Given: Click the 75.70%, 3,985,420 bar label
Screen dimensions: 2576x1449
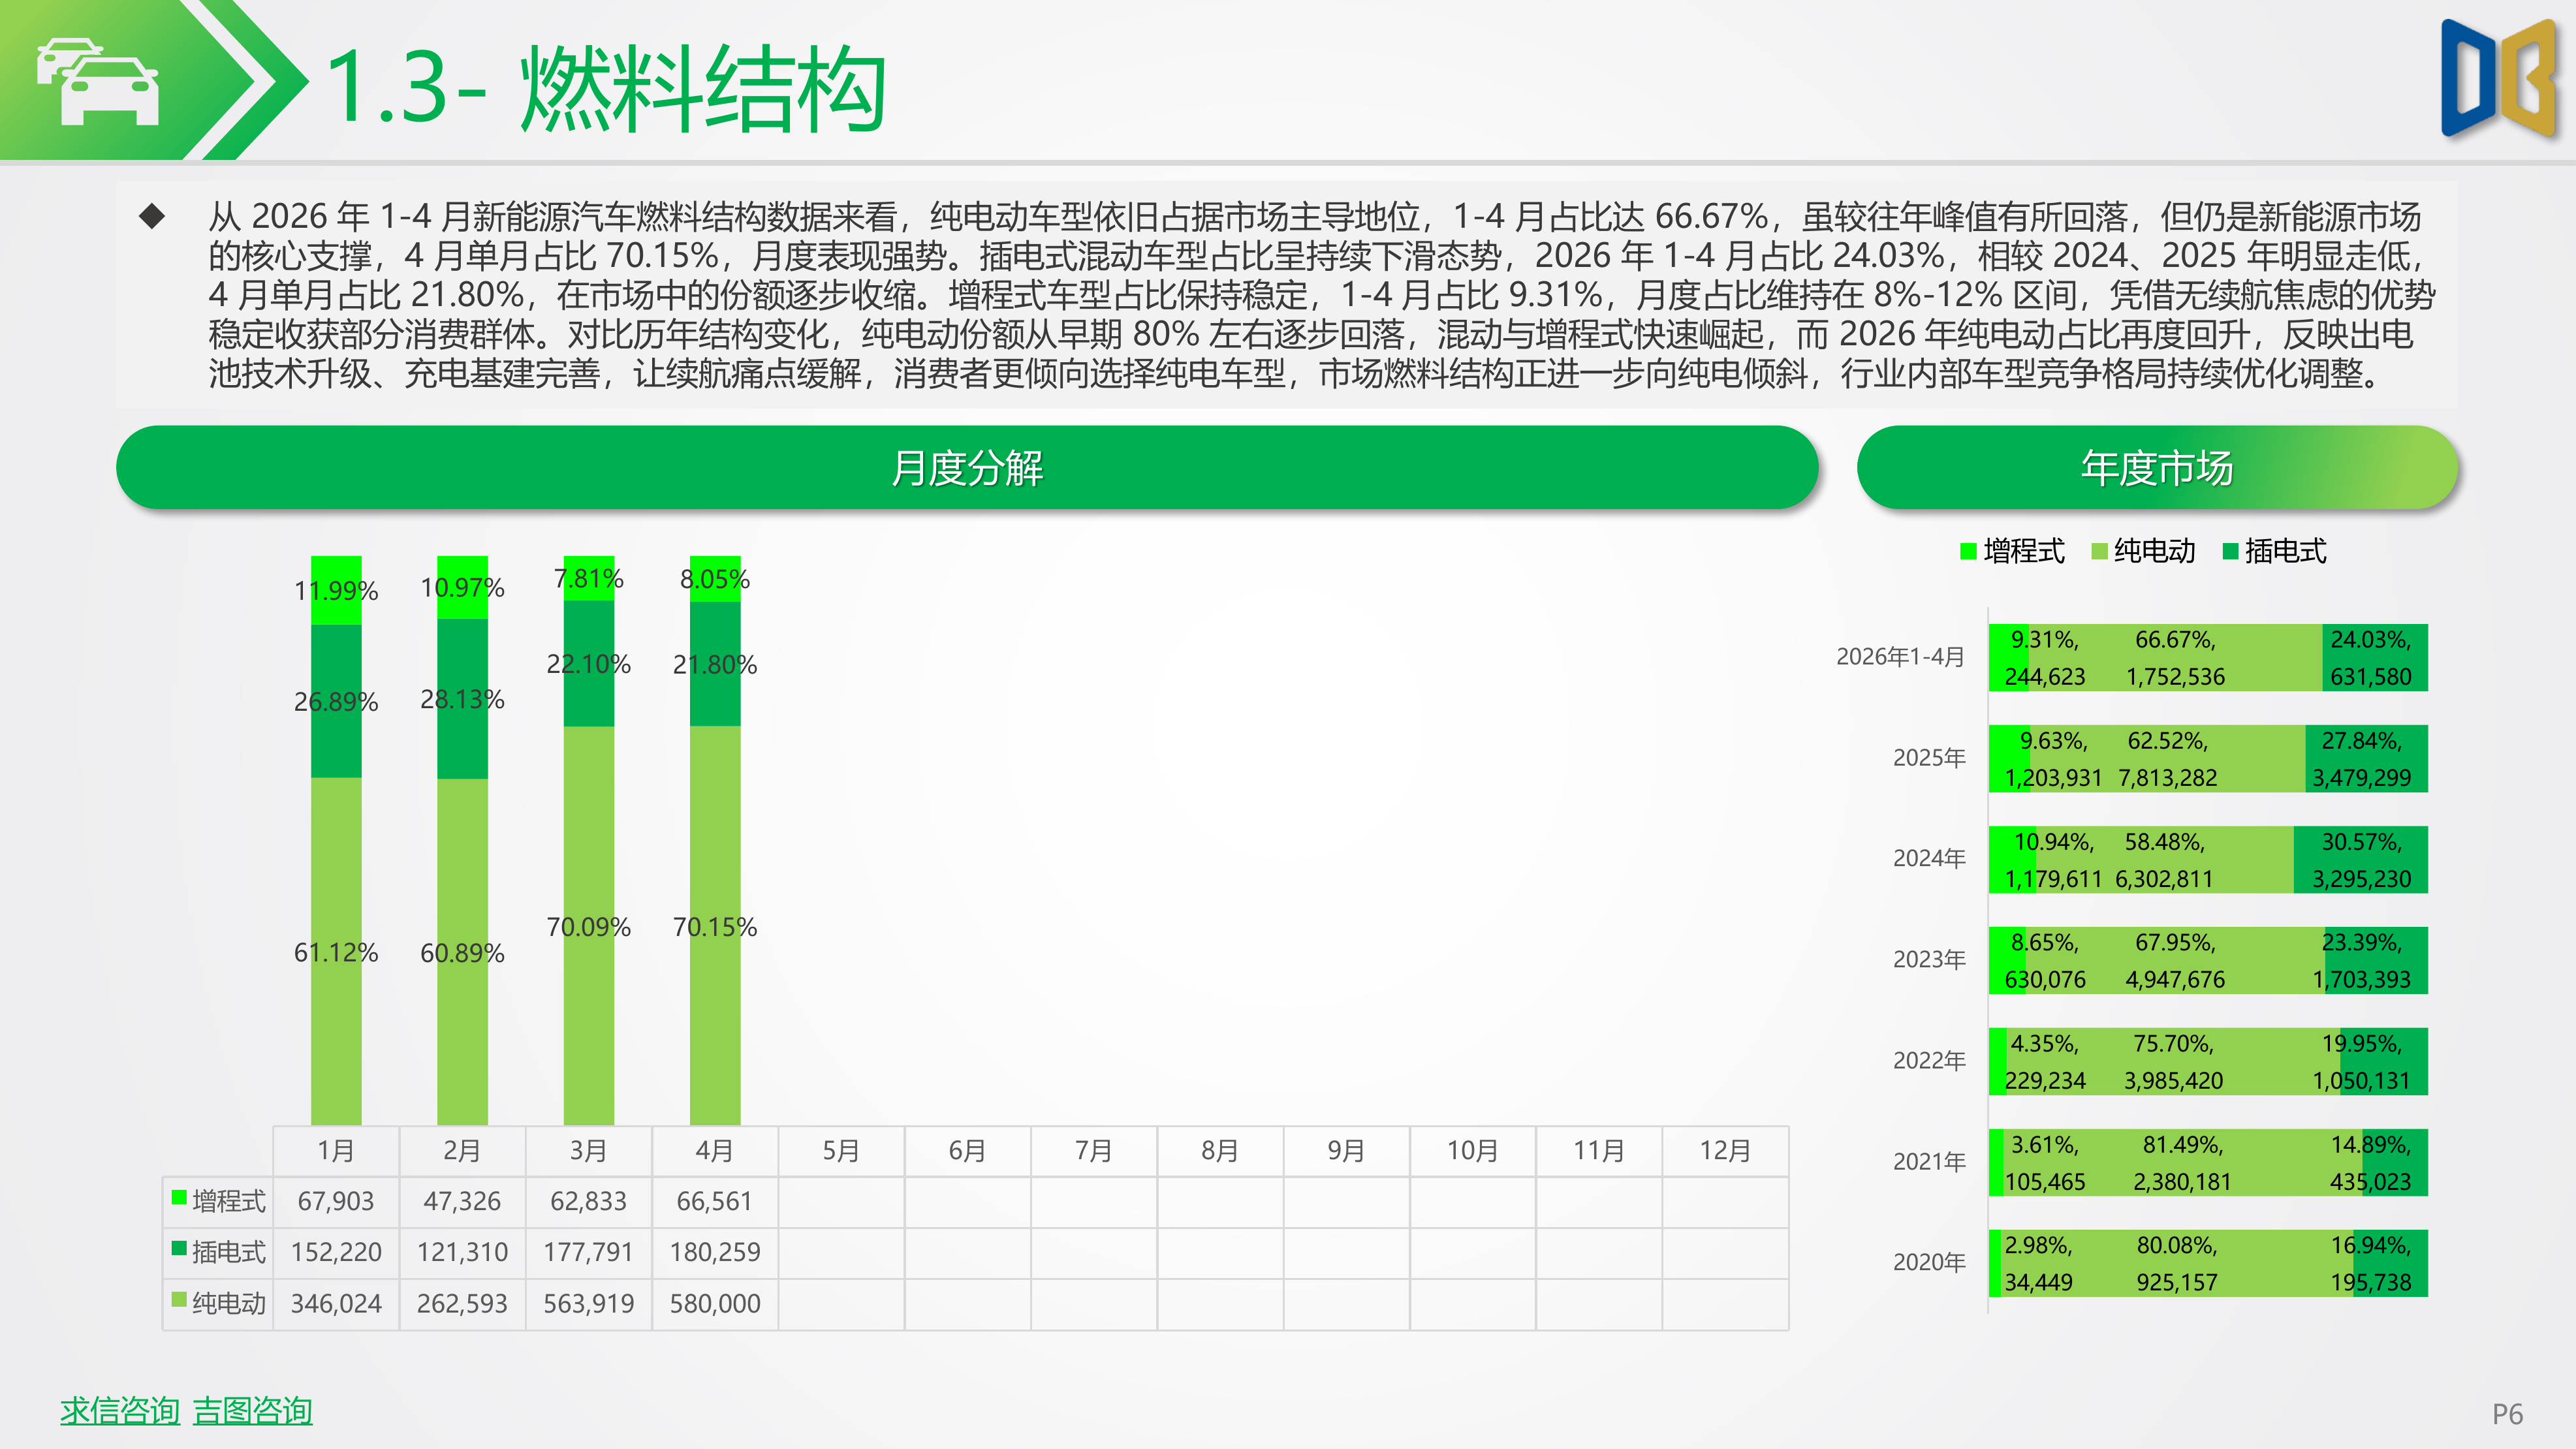Looking at the screenshot, I should tap(2173, 1062).
